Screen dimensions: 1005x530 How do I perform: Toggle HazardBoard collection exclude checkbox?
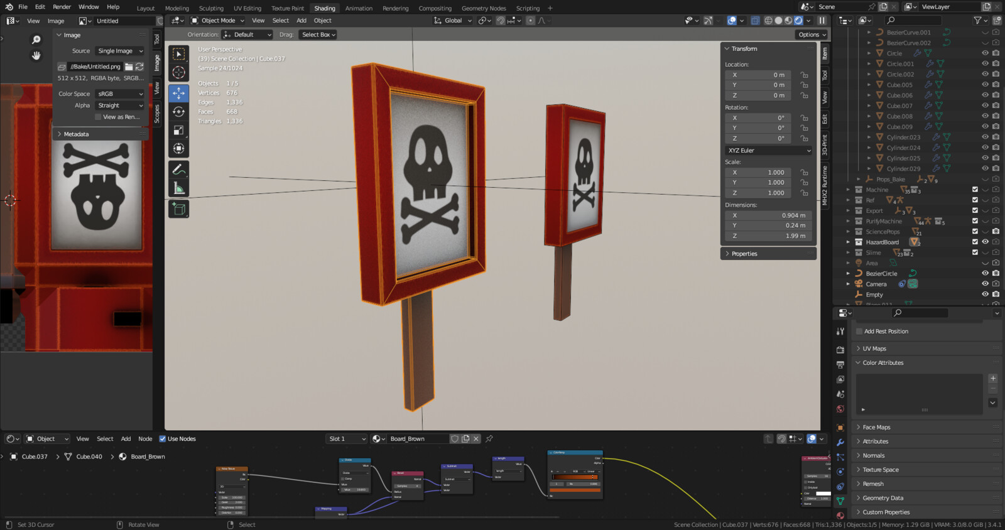pos(975,242)
